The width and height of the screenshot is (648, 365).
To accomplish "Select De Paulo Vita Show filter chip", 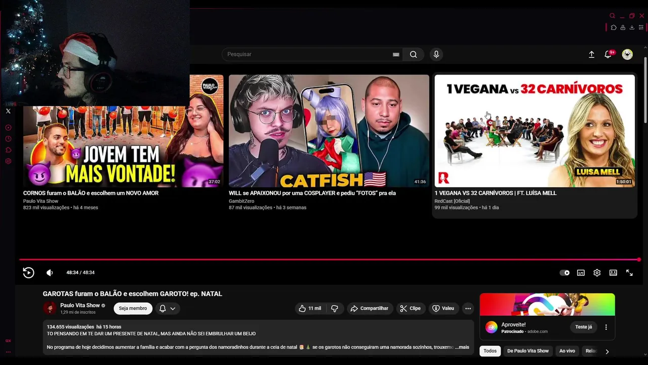I will coord(528,351).
